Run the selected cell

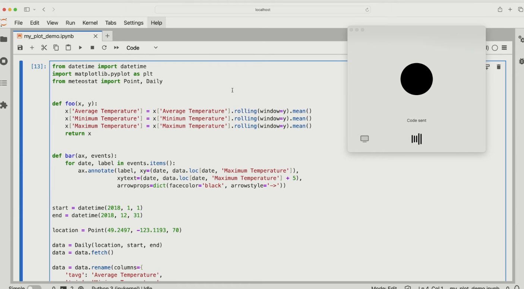click(80, 48)
